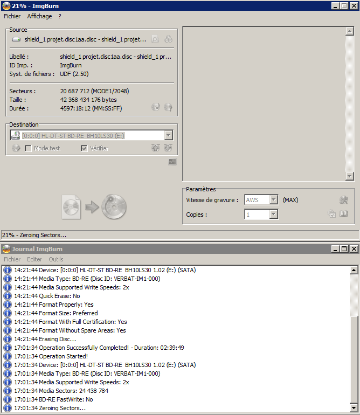Click the image information question-mark disc icon

(x=168, y=107)
